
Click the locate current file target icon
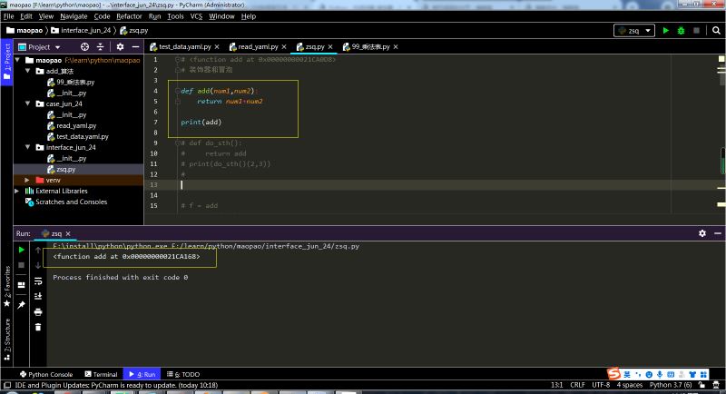point(85,46)
